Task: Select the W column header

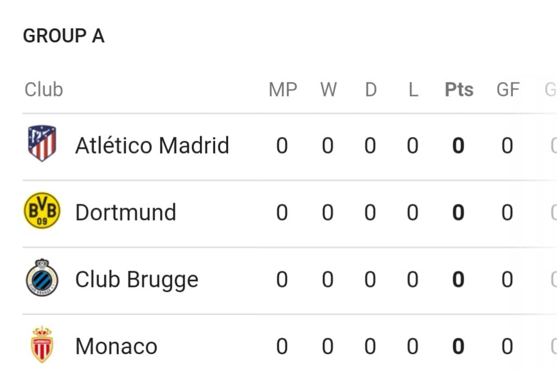Action: point(328,90)
